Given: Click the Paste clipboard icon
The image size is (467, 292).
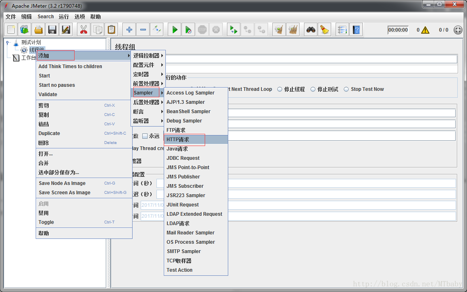Looking at the screenshot, I should 111,30.
